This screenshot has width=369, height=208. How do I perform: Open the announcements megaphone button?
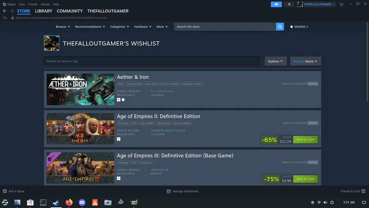[276, 4]
